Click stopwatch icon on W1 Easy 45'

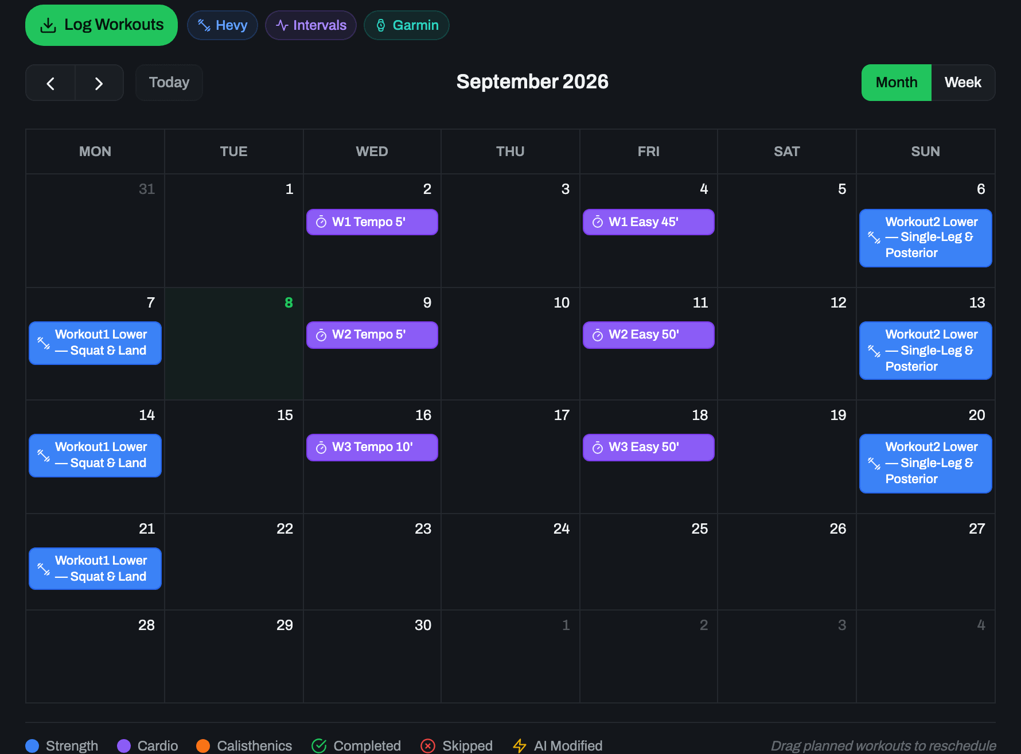coord(598,222)
